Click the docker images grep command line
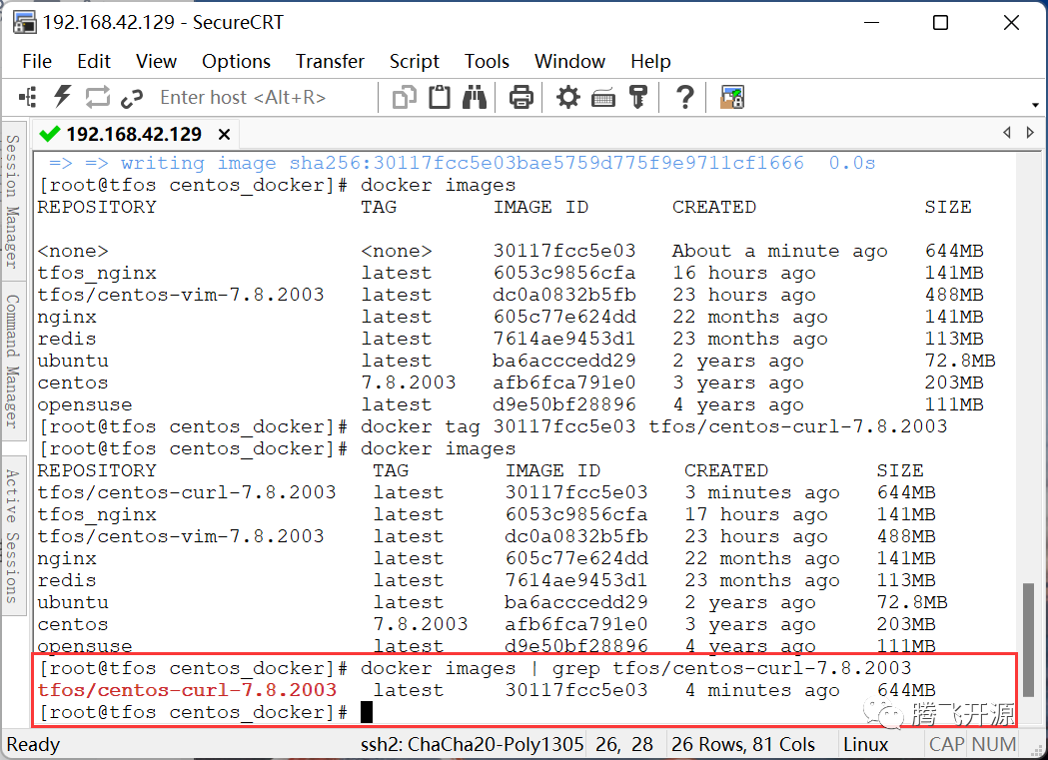 tap(475, 668)
